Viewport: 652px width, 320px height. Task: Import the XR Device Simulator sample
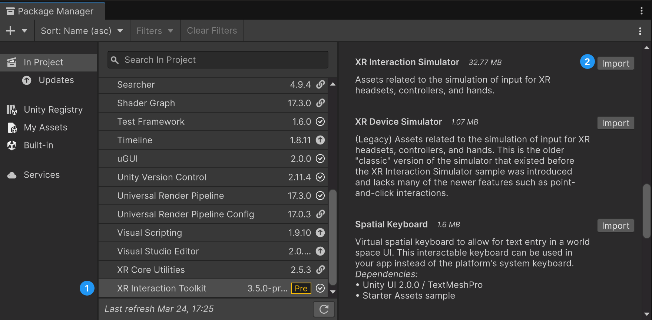point(616,123)
